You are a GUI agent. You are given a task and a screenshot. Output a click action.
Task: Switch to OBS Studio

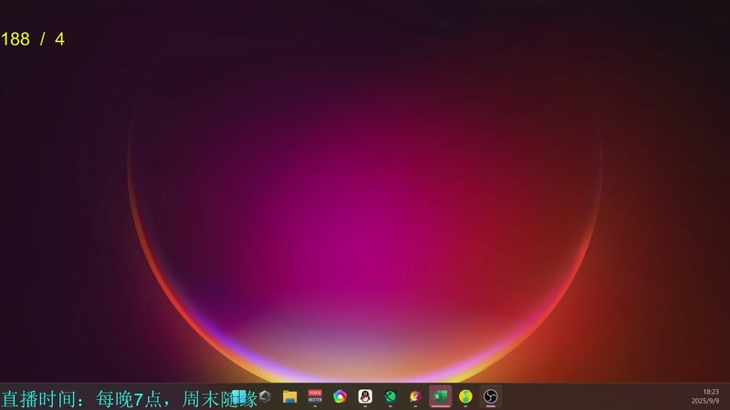click(x=491, y=396)
